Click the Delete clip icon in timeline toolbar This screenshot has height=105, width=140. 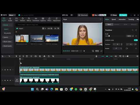point(27,56)
